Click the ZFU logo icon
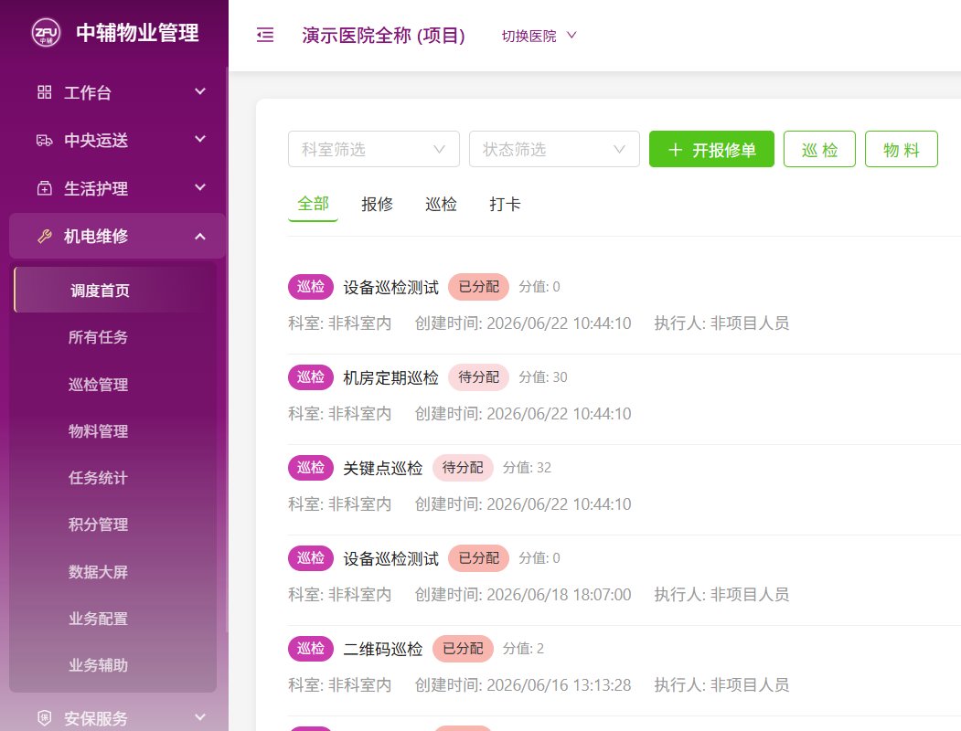 click(x=46, y=33)
